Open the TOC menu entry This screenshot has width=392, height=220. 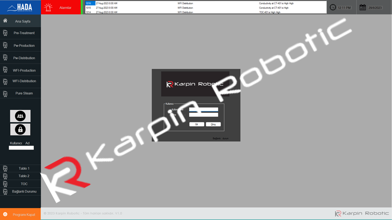pos(20,184)
